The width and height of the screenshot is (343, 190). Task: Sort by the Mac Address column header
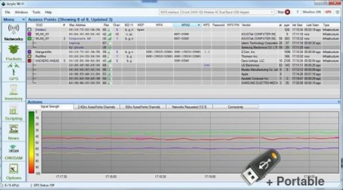point(77,25)
